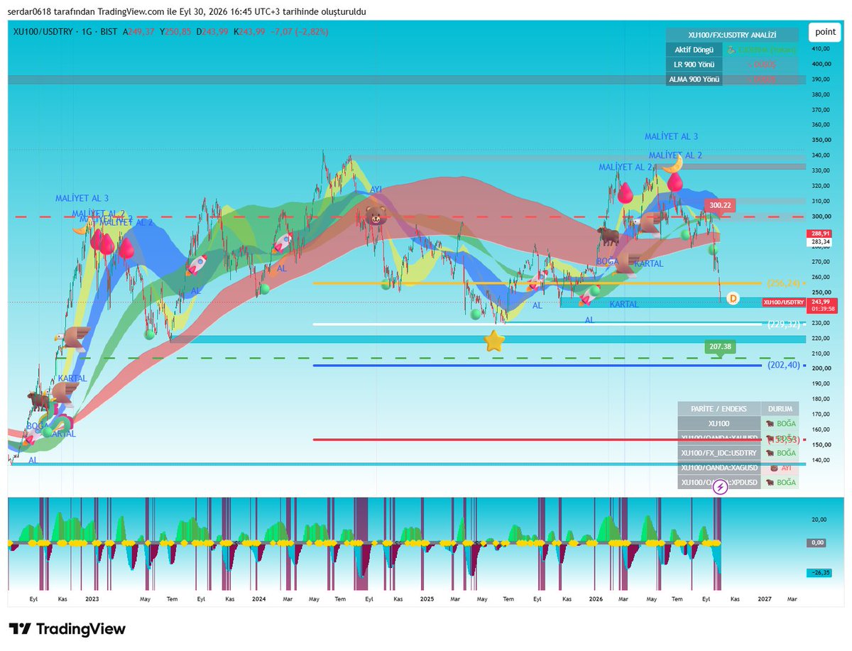The image size is (852, 651).
Task: Click the bear emoji below AYI label
Action: coord(377,214)
